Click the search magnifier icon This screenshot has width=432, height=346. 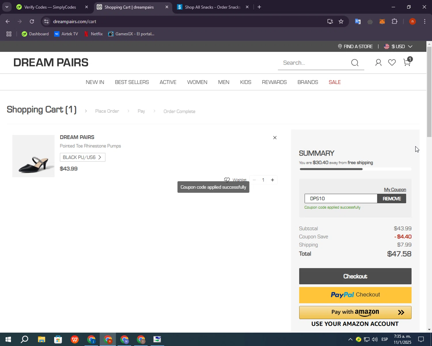355,63
